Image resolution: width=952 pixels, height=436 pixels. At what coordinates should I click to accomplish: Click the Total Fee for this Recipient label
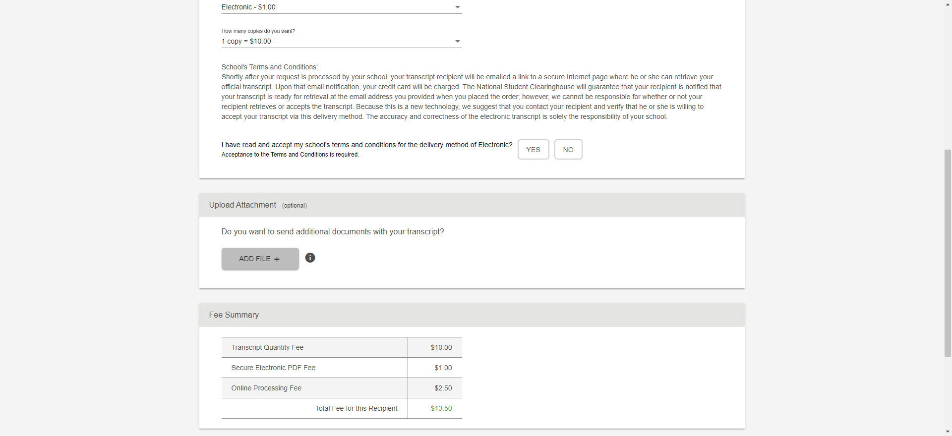356,409
